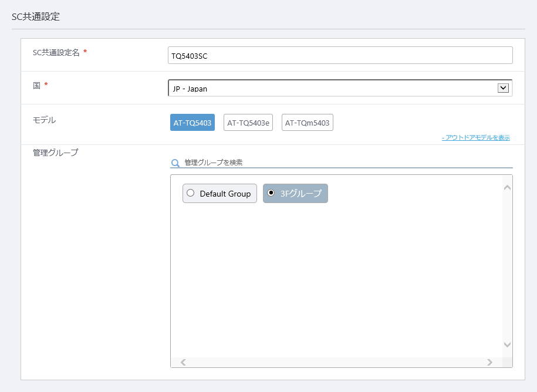Viewport: 537px width, 392px height.
Task: Click the scroll down arrow in group list
Action: point(507,344)
